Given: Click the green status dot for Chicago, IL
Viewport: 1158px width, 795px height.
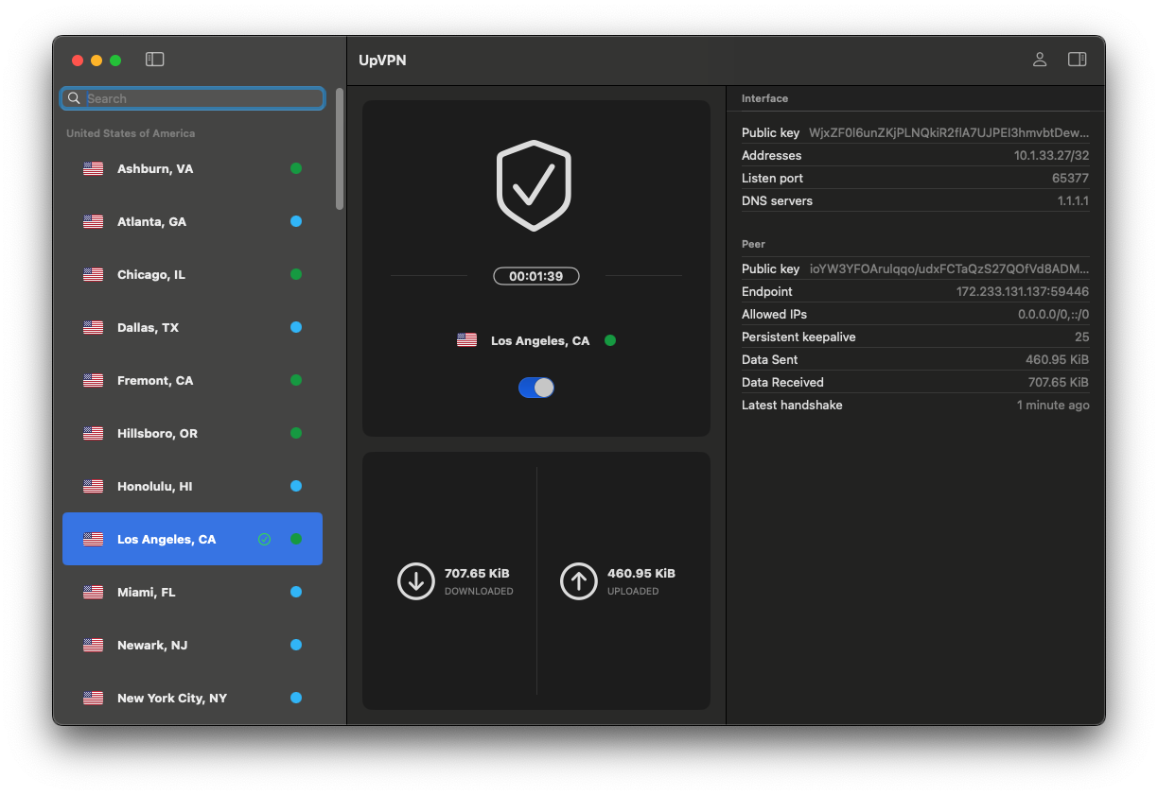Looking at the screenshot, I should click(294, 274).
